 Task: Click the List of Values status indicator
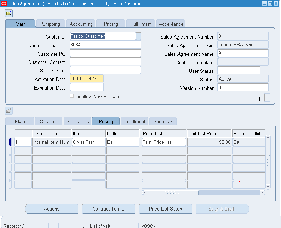click(102, 226)
